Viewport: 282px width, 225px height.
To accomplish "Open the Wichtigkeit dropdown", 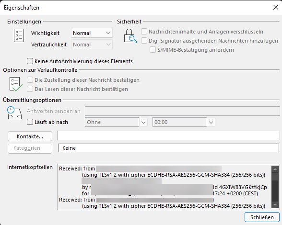I will coord(92,33).
